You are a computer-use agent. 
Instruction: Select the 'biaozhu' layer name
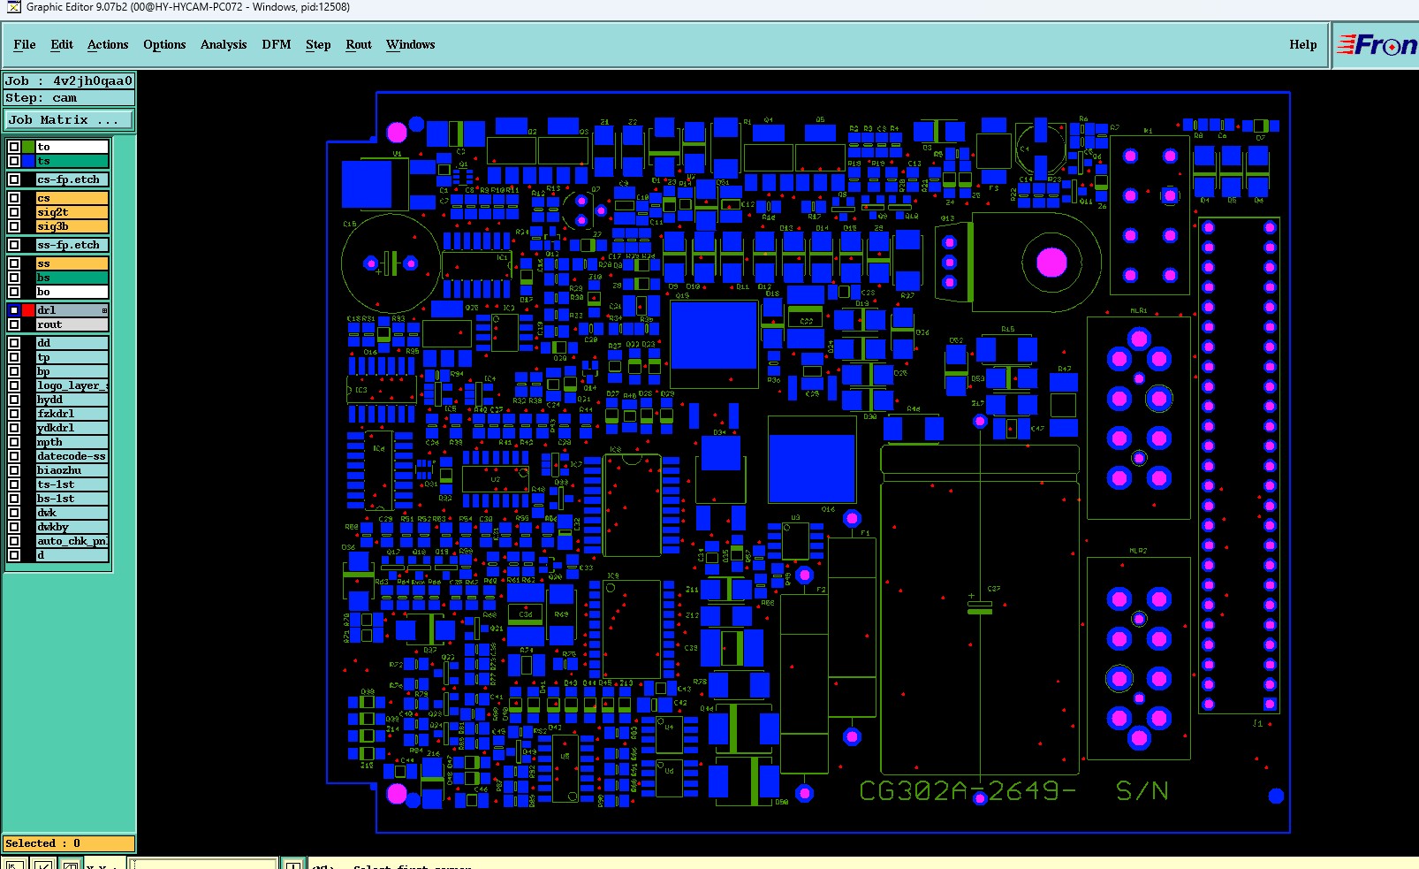pos(72,470)
